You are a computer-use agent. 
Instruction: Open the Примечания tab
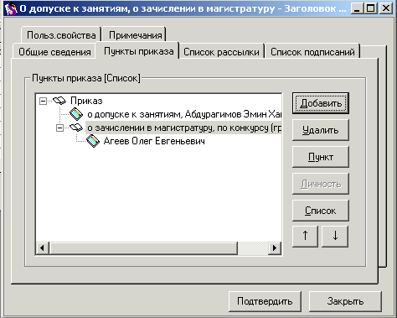[135, 35]
